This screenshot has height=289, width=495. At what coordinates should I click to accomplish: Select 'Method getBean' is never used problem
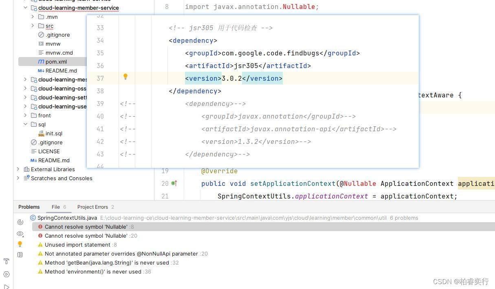264,263
